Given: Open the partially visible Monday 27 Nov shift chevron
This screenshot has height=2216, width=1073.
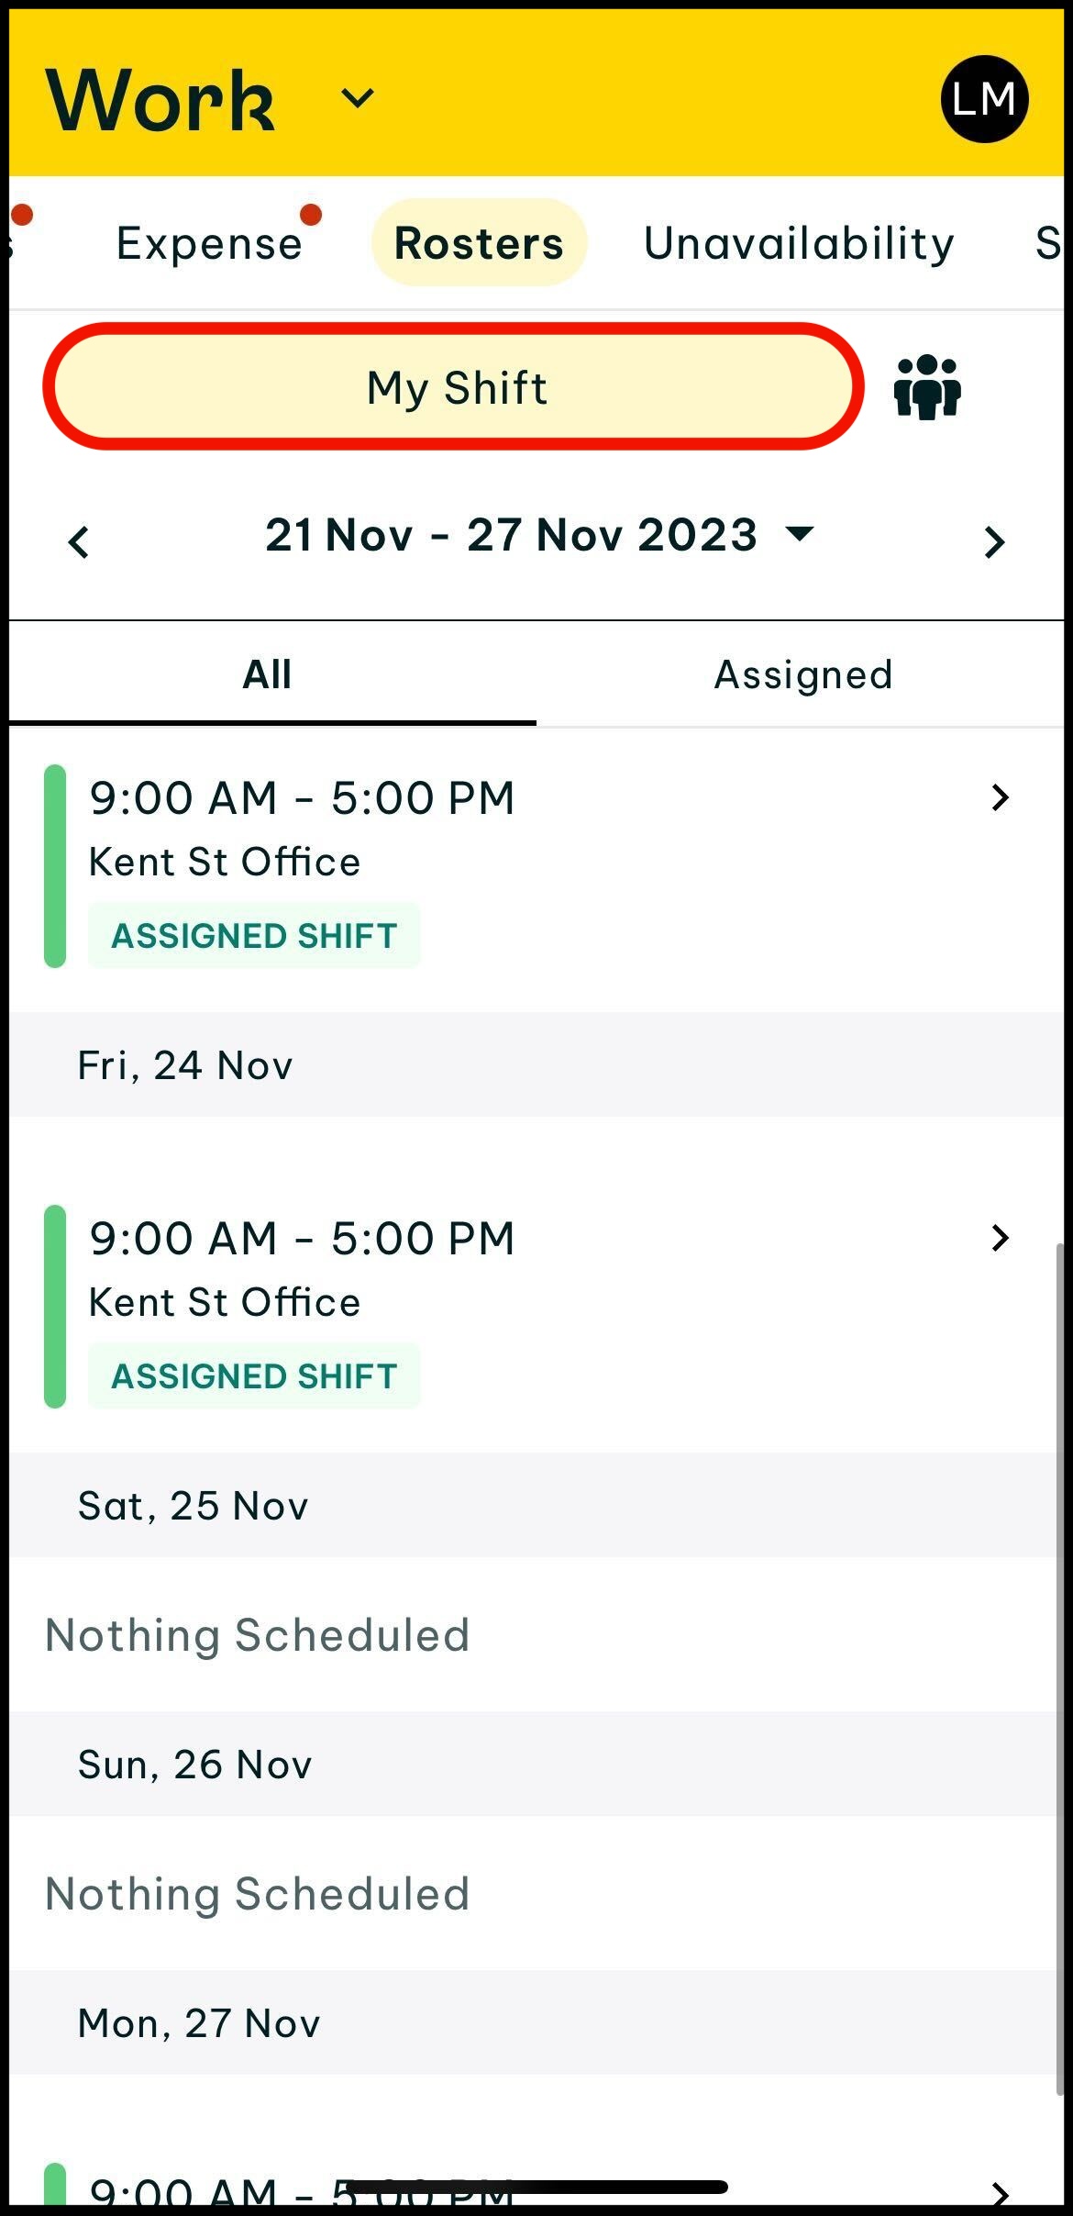Looking at the screenshot, I should pos(1000,2192).
